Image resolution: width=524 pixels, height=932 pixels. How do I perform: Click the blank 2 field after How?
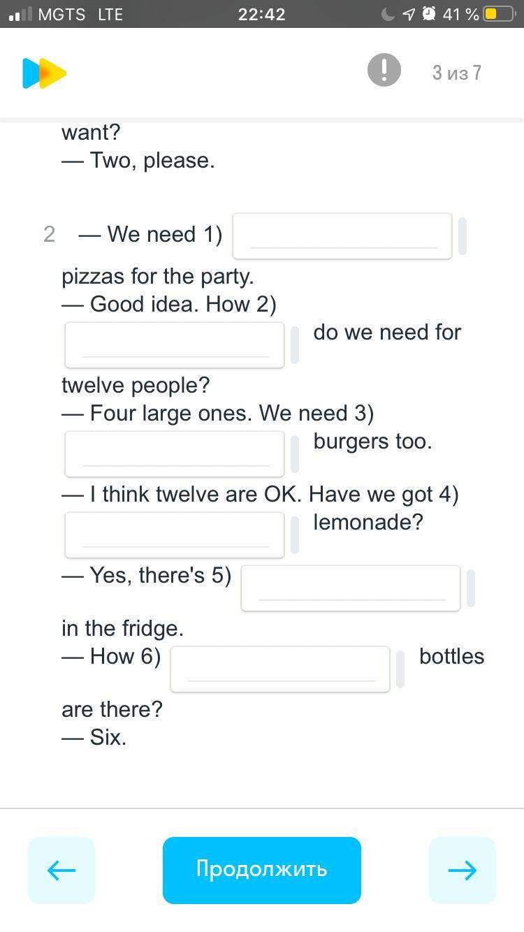tap(175, 345)
